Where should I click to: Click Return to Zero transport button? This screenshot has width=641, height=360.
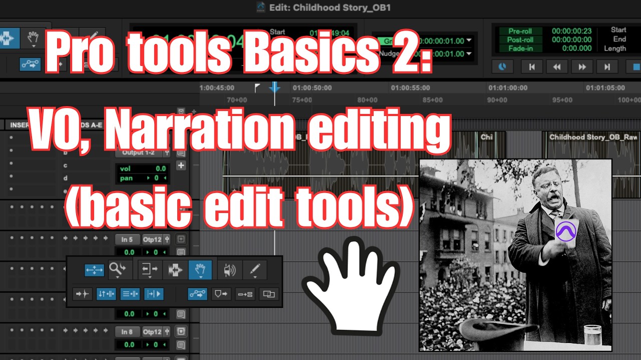tap(533, 66)
